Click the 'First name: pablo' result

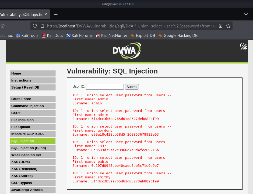point(90,162)
